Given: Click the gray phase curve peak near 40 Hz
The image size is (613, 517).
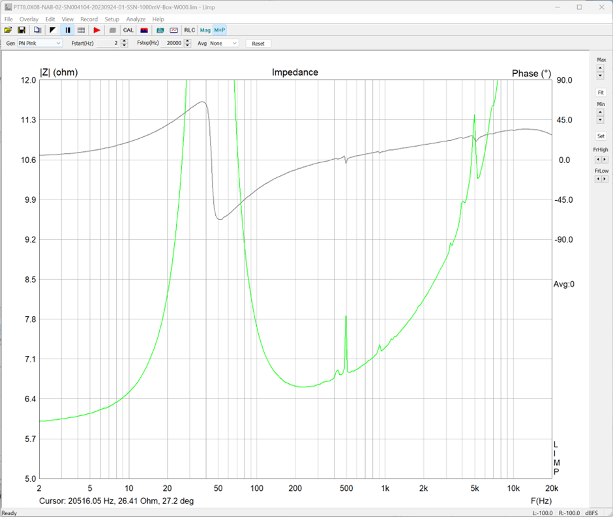Looking at the screenshot, I should (x=203, y=102).
